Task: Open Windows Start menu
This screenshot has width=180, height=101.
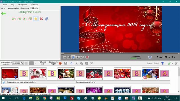Action: point(3,98)
